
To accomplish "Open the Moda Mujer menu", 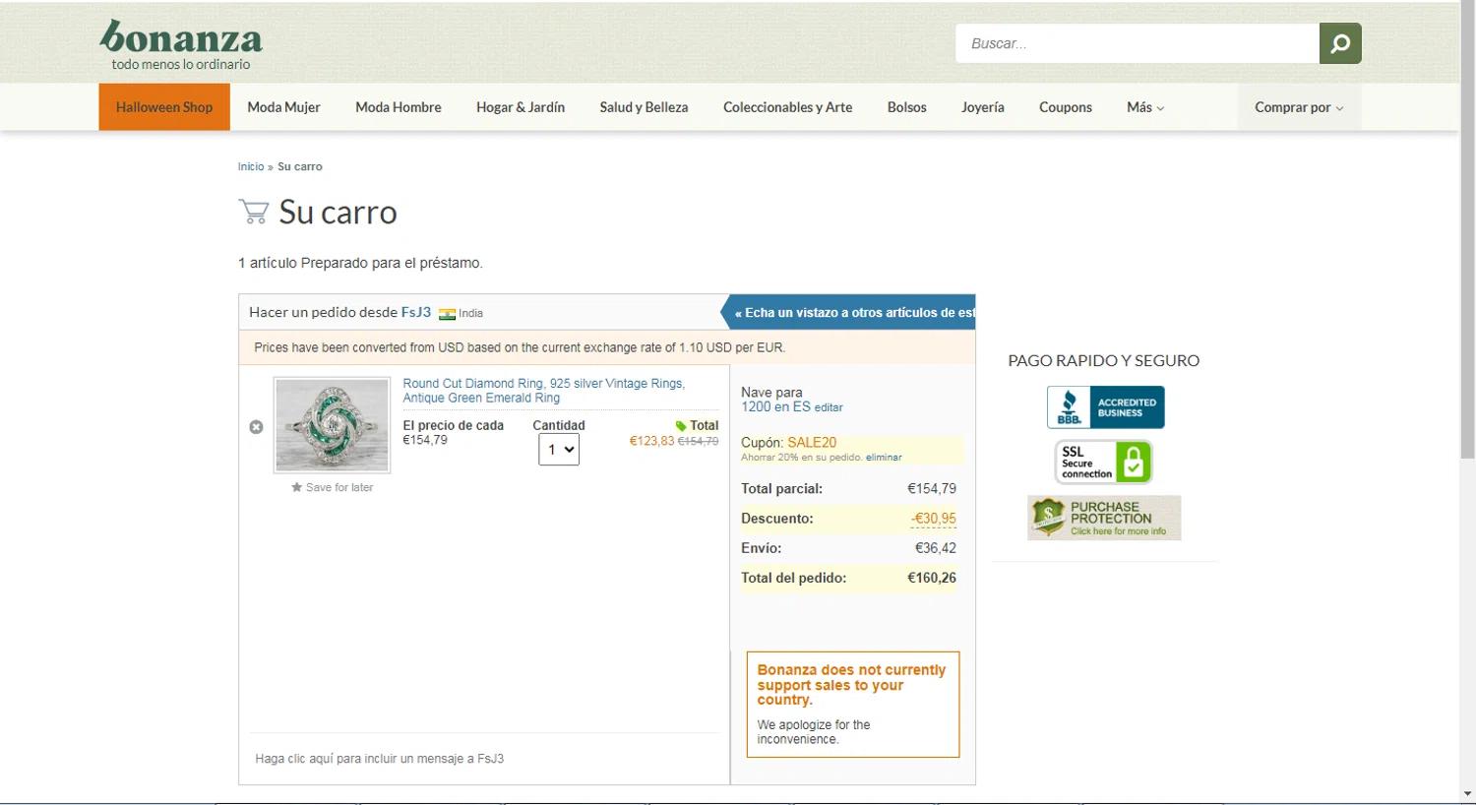I will click(283, 107).
